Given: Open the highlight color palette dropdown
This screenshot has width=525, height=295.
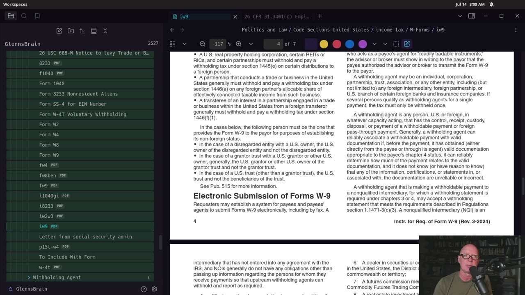Looking at the screenshot, I should click(374, 44).
